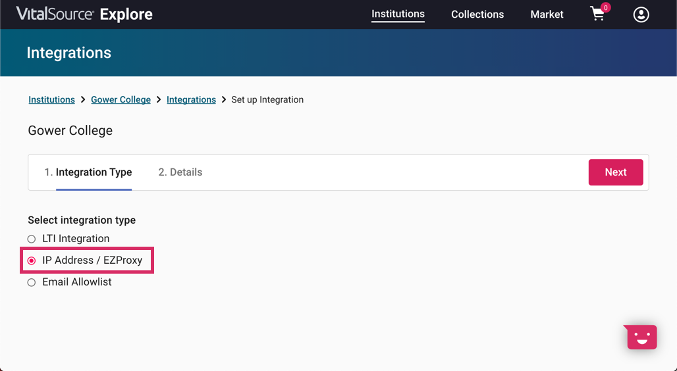
Task: Click the Set up Integration breadcrumb text
Action: [x=267, y=100]
